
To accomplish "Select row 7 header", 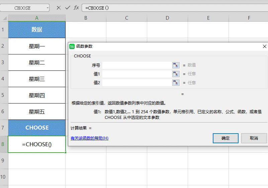I will coord(4,128).
